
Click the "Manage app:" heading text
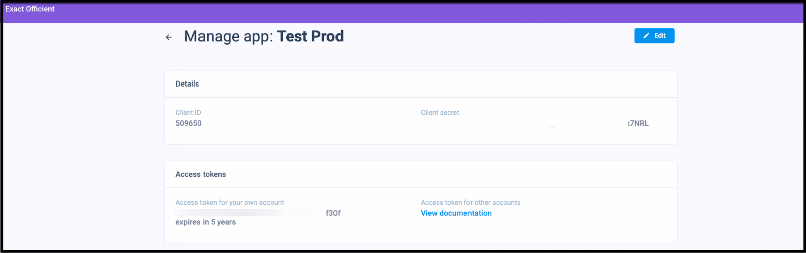point(228,36)
